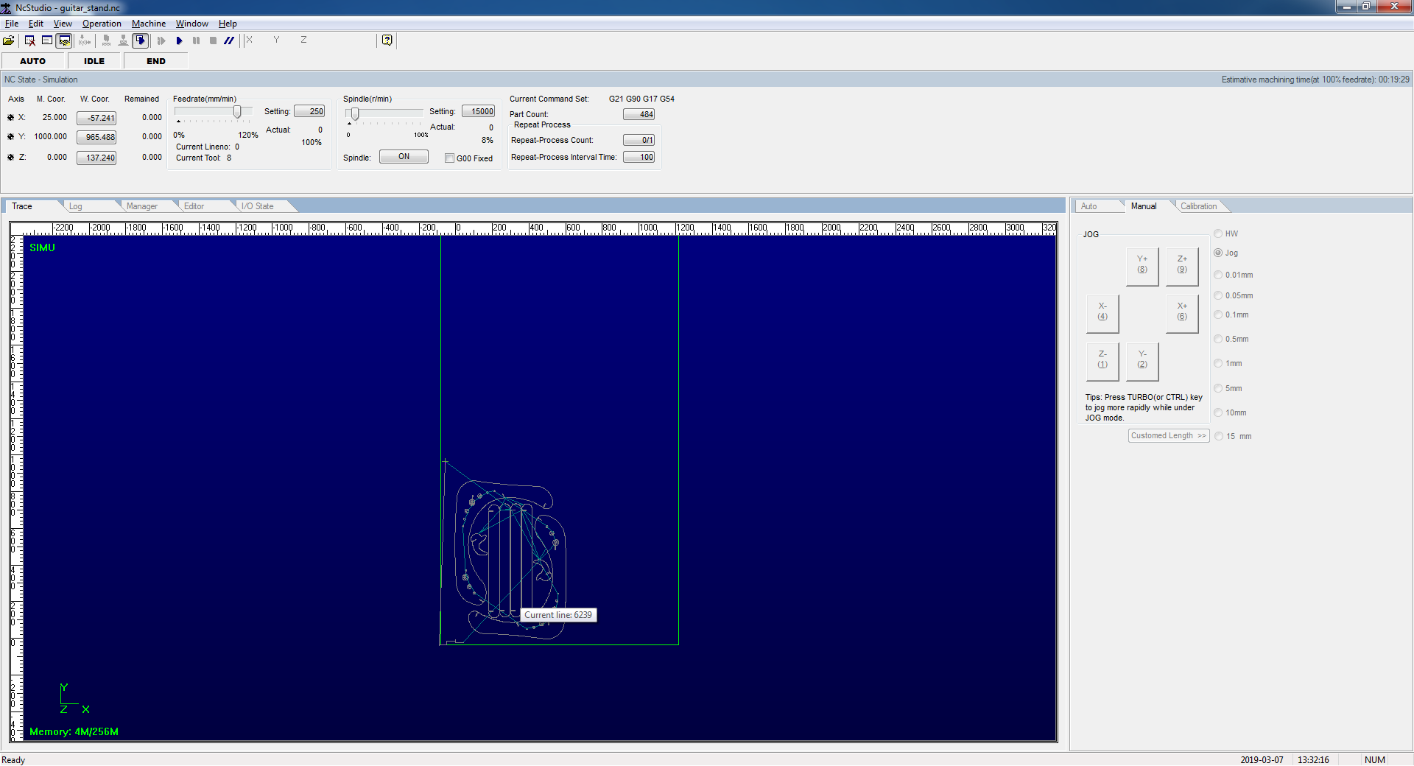Click the blue Start play icon
Viewport: 1414px width, 766px height.
click(179, 41)
